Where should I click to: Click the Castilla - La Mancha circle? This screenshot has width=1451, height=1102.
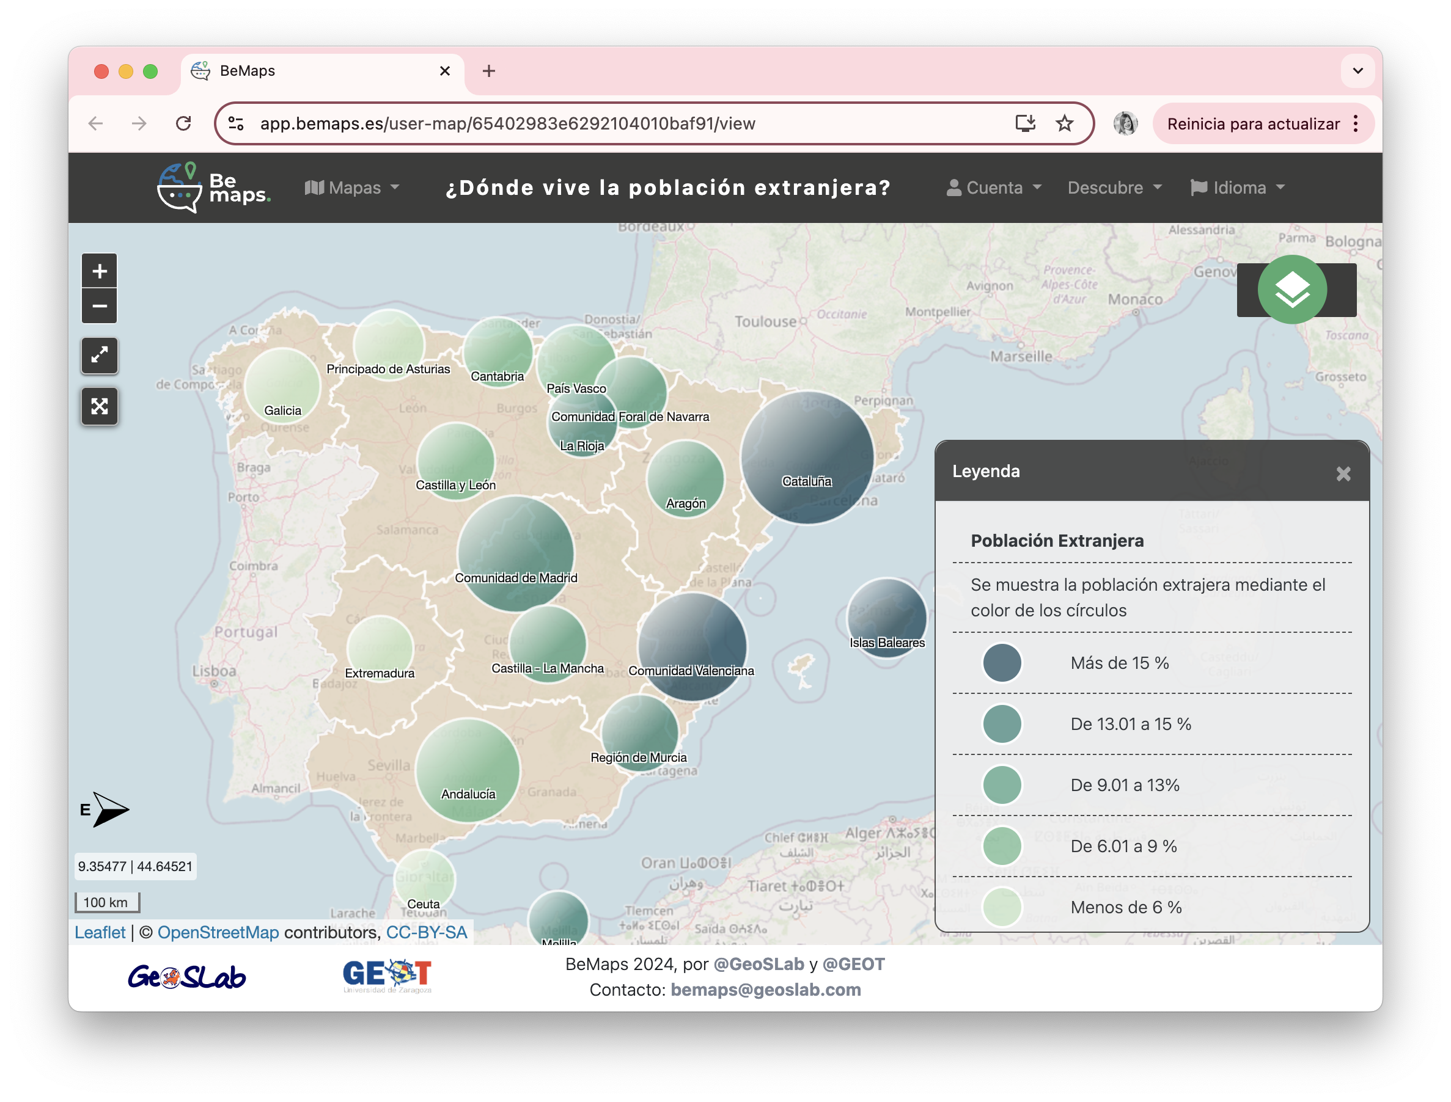(547, 644)
